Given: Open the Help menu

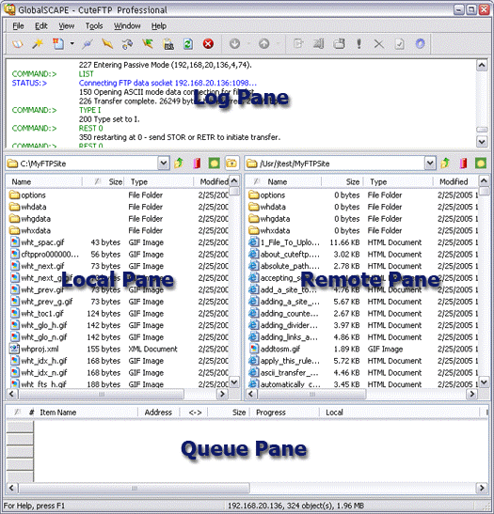Looking at the screenshot, I should pyautogui.click(x=159, y=26).
